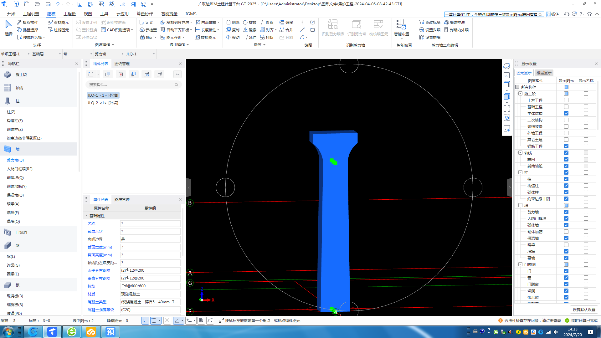
Task: Click the 2D view icon in viewport toolbar
Action: 506,75
